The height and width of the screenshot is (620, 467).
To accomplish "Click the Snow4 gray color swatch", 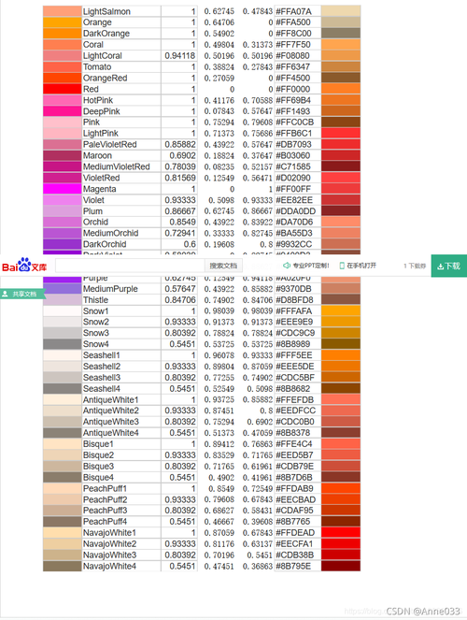I will pyautogui.click(x=63, y=344).
